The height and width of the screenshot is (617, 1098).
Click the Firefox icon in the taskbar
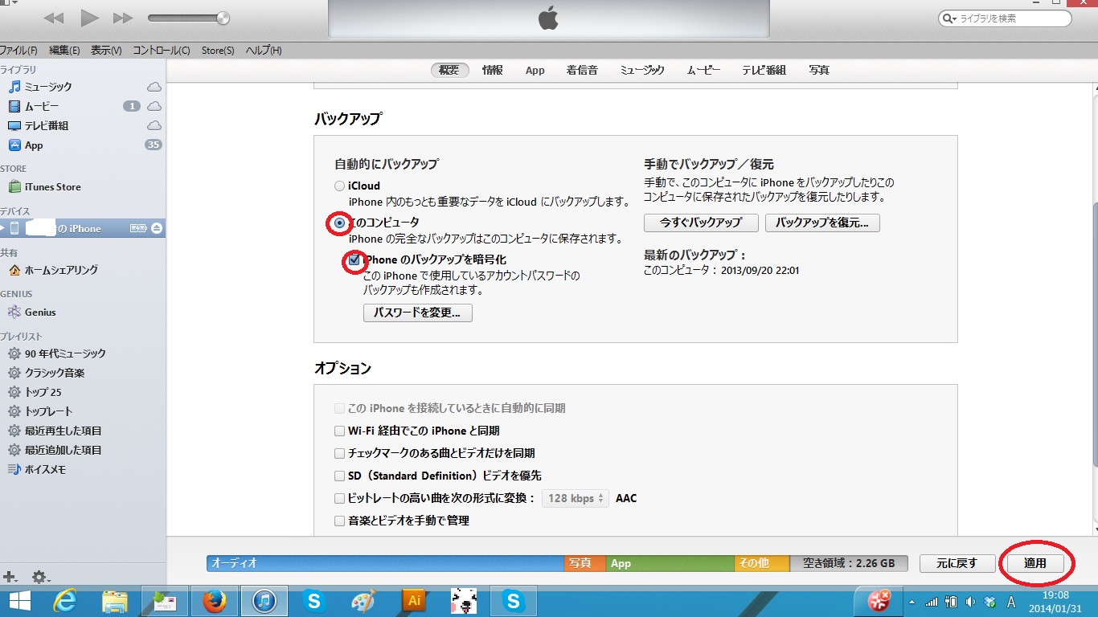pos(215,601)
